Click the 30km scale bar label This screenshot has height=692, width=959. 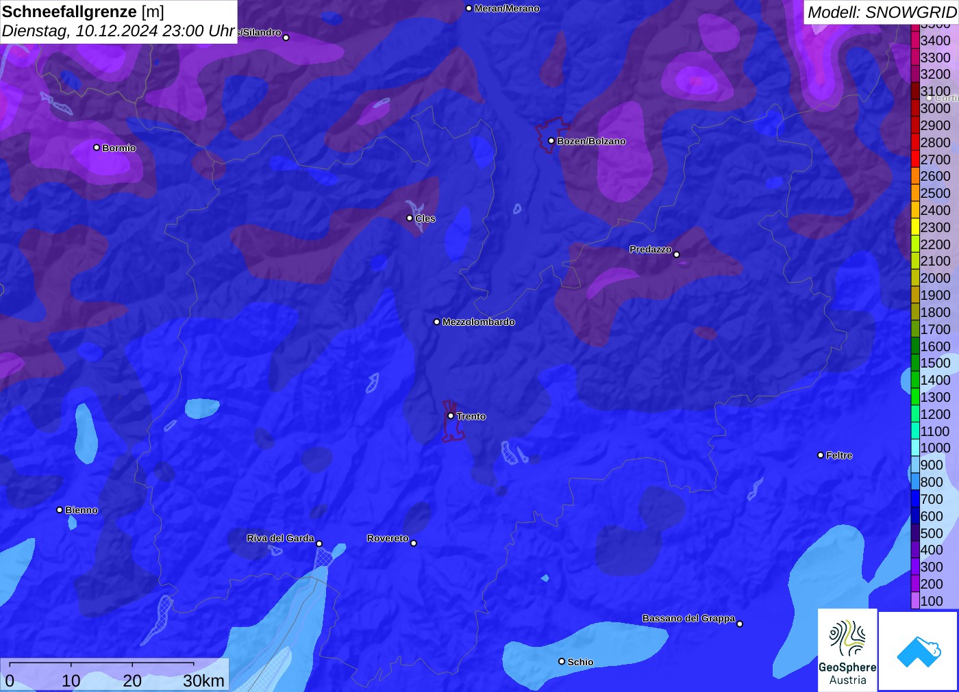[204, 680]
